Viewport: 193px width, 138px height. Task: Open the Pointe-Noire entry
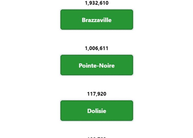pyautogui.click(x=97, y=65)
